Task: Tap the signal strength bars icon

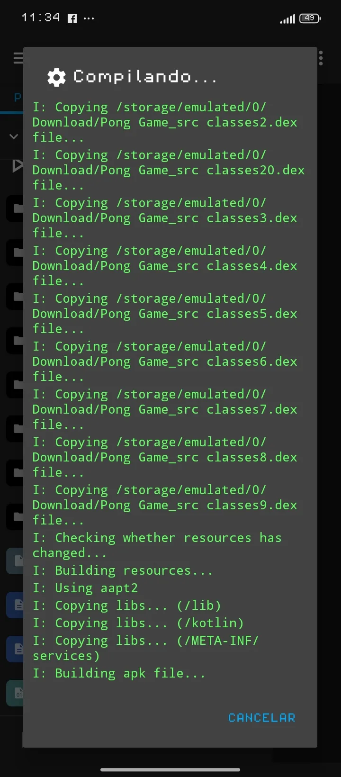Action: click(x=287, y=19)
